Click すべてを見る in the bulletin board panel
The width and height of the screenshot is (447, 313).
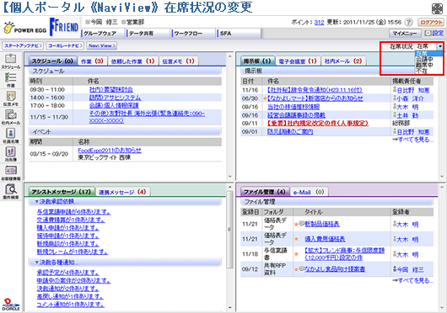pos(412,140)
